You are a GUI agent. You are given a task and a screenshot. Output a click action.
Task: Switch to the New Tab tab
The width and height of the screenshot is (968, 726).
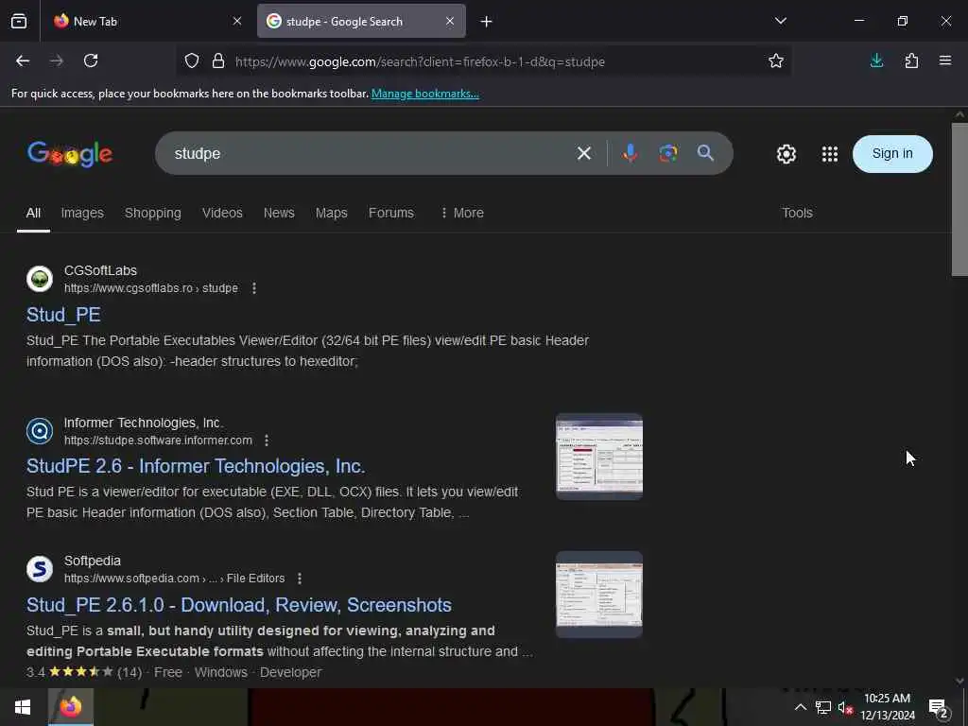click(x=147, y=21)
